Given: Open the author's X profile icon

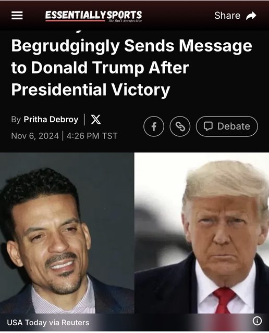Looking at the screenshot, I should pos(96,119).
